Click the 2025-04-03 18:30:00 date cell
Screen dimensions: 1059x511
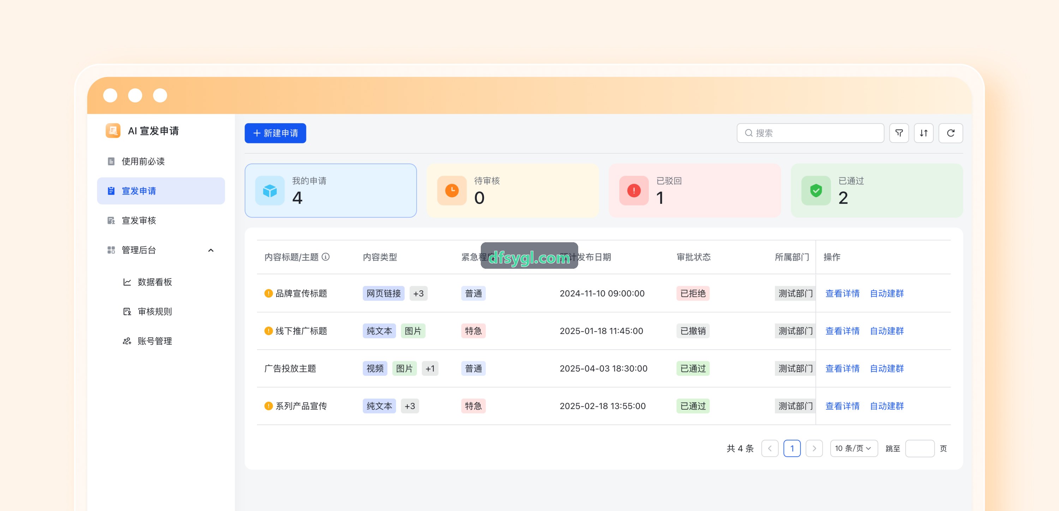[x=603, y=368]
